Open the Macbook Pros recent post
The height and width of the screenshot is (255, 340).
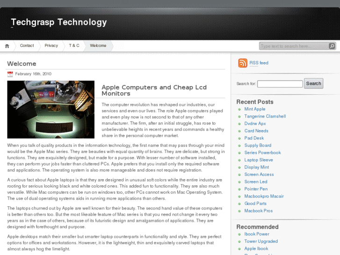coord(259,211)
